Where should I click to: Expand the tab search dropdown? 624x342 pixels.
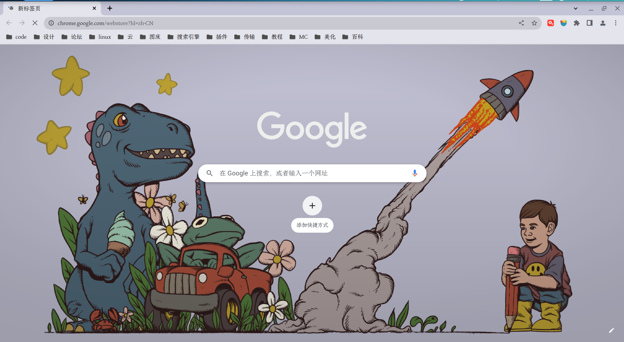tap(576, 8)
